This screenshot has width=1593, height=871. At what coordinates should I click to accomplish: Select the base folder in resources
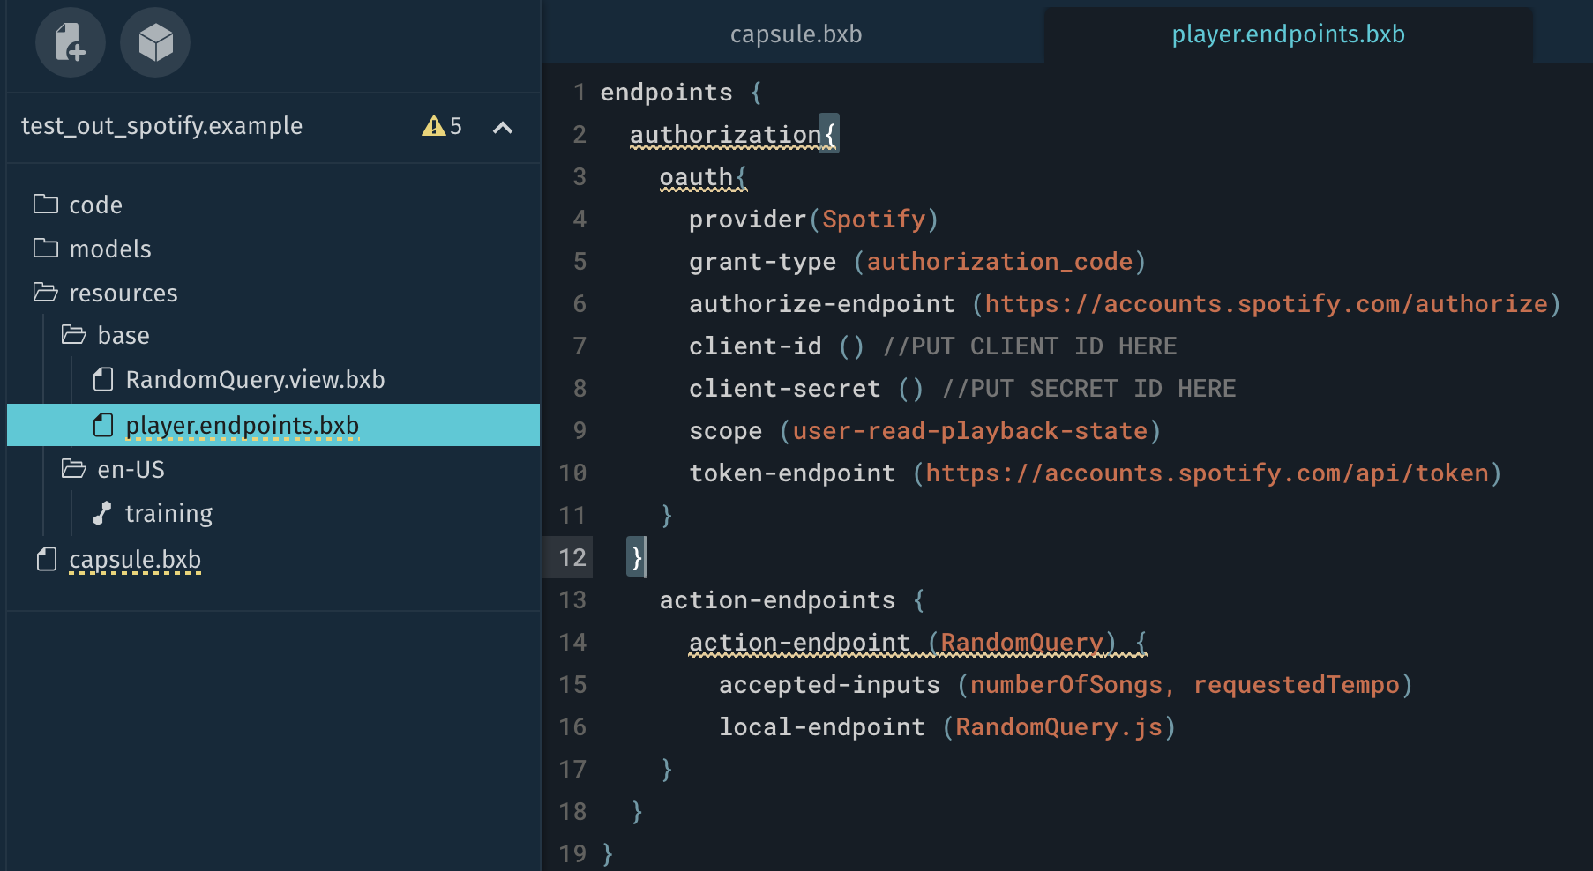click(123, 335)
